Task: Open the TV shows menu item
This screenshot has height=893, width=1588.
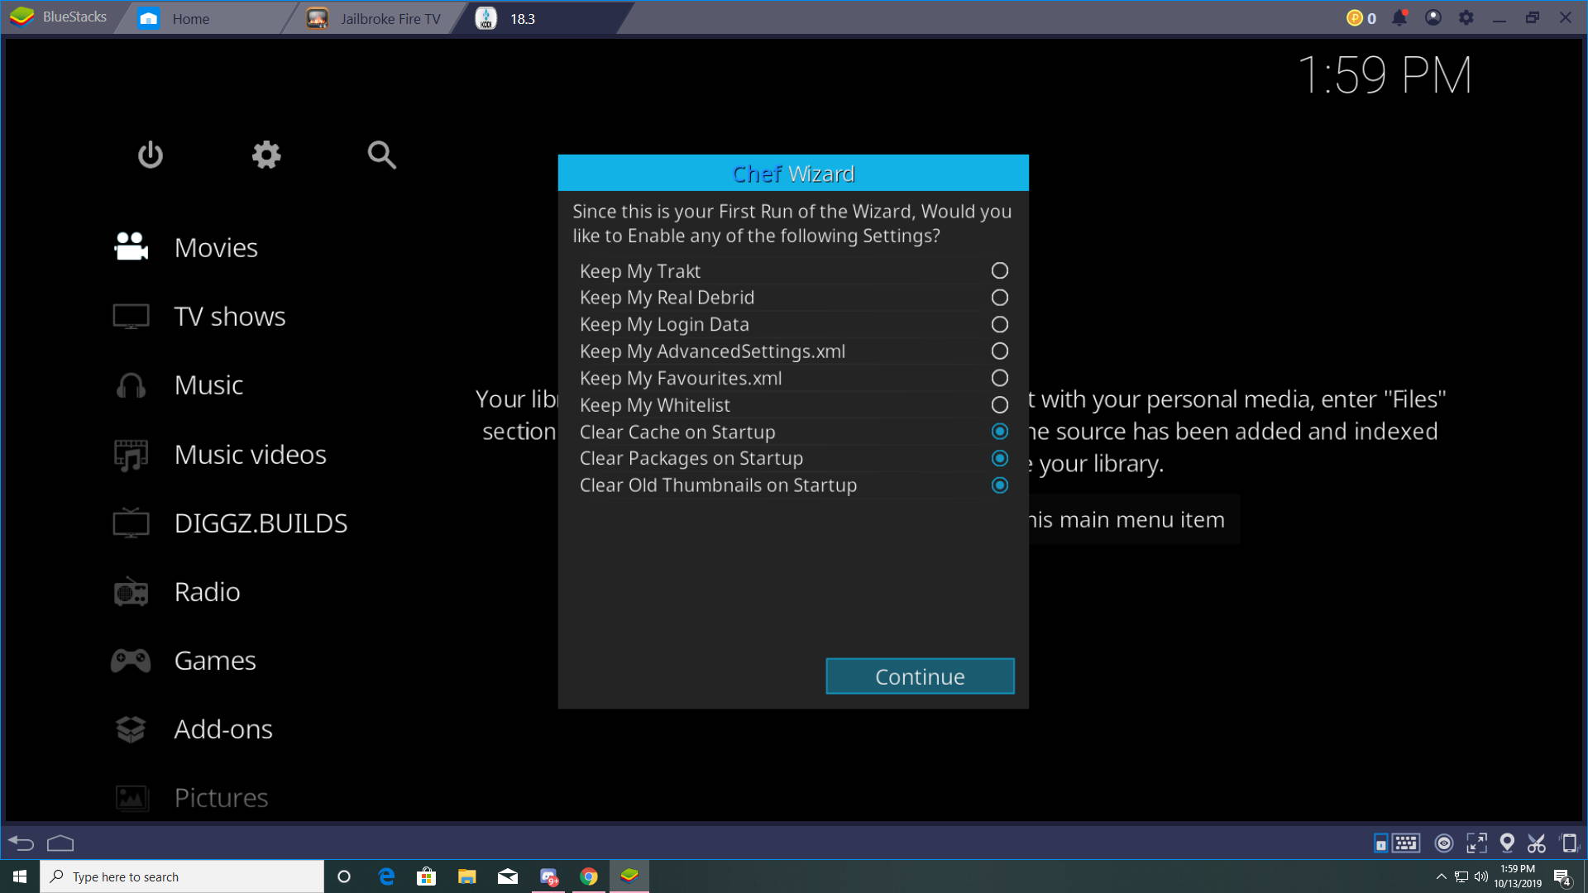Action: [230, 316]
